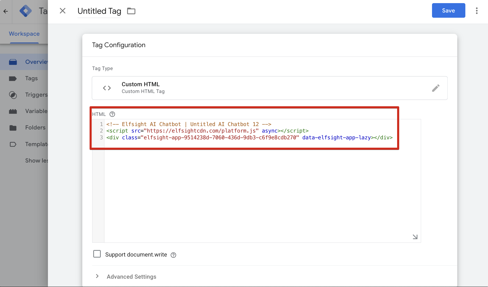Click line number 3 in gutter
The width and height of the screenshot is (488, 287).
pos(101,138)
